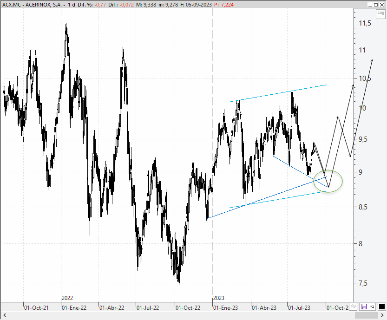Expand the double-chevron panel button
Viewport: 387px width, 320px height.
point(354,307)
